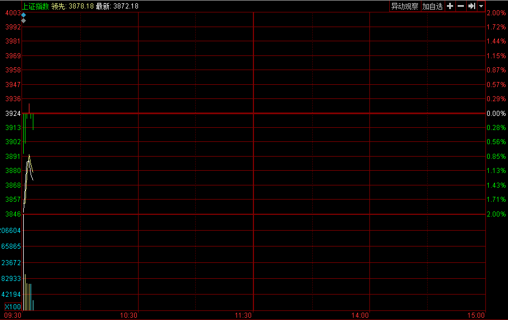
Task: Click the jump-to-end arrow icon
Action: (x=471, y=6)
